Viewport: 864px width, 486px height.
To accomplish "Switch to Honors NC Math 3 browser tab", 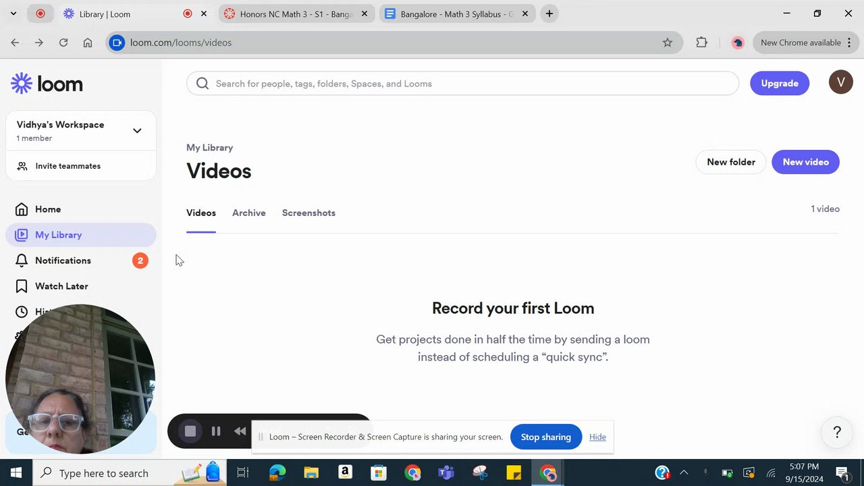I will [296, 13].
